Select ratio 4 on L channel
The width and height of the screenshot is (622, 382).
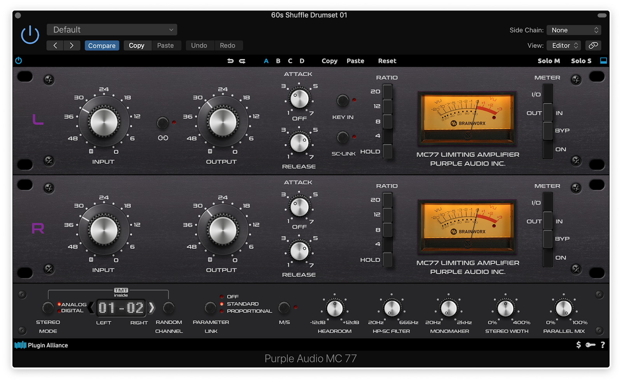point(388,136)
